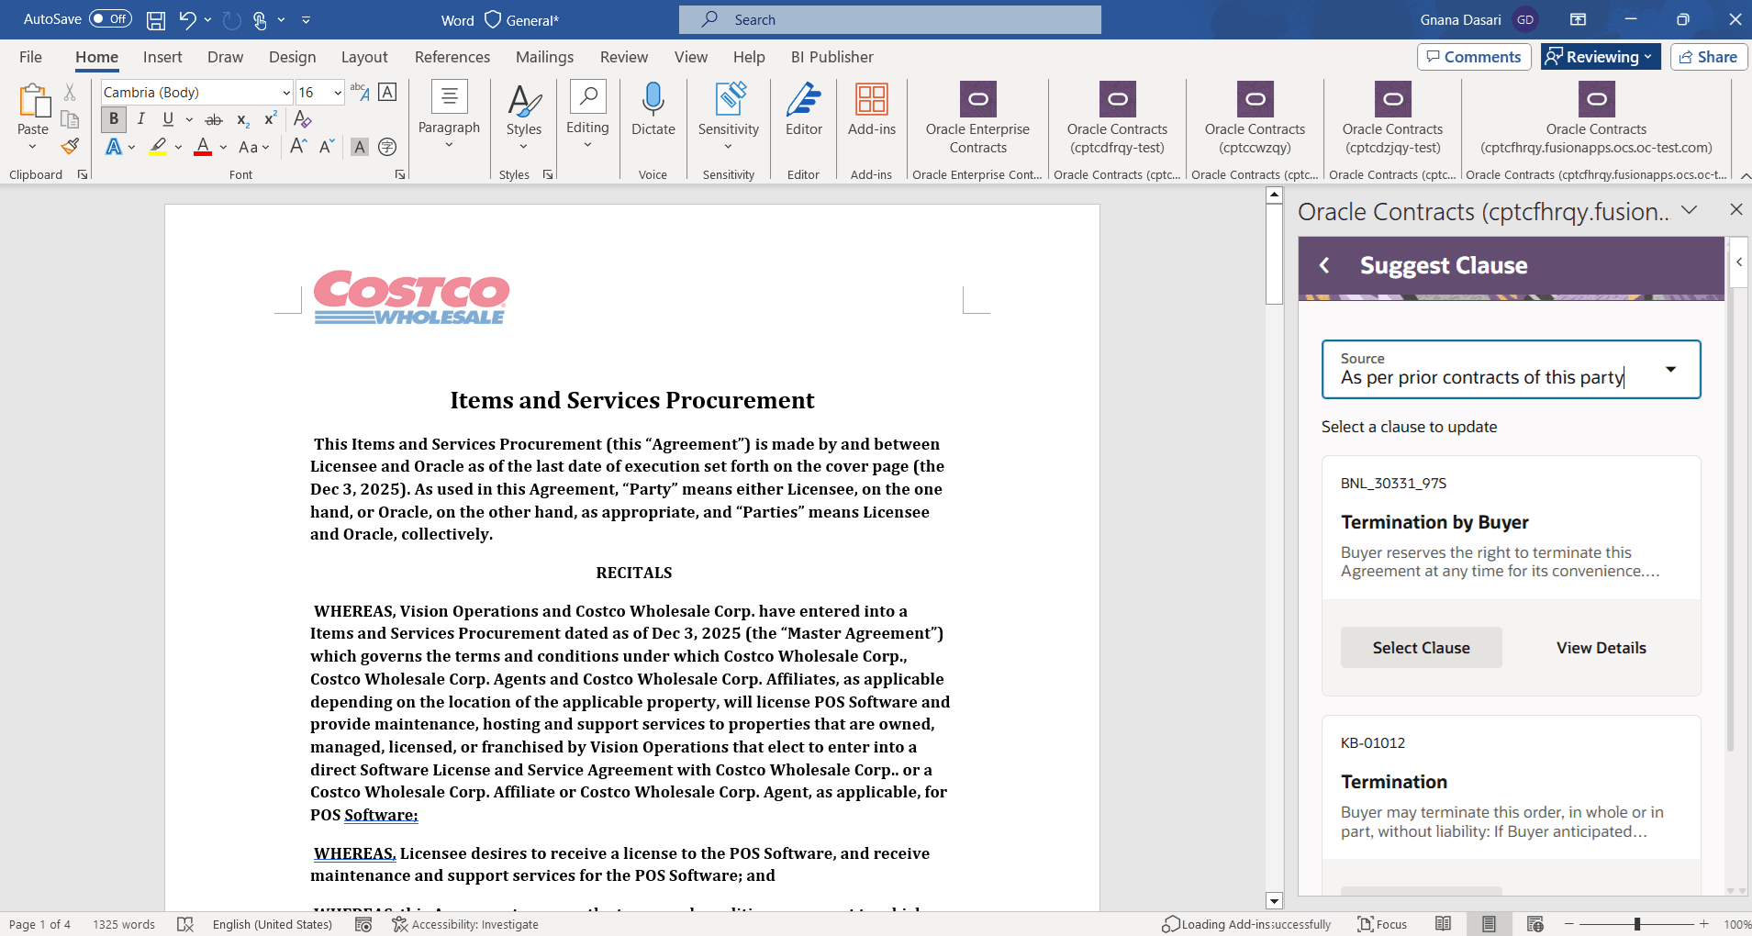View Details of Termination by Buyer clause
The width and height of the screenshot is (1752, 936).
(x=1601, y=648)
